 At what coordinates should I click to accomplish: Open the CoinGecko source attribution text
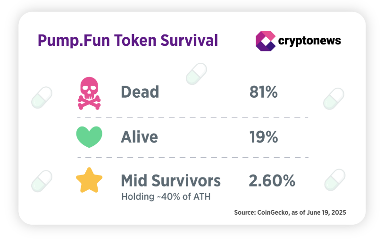pyautogui.click(x=290, y=213)
